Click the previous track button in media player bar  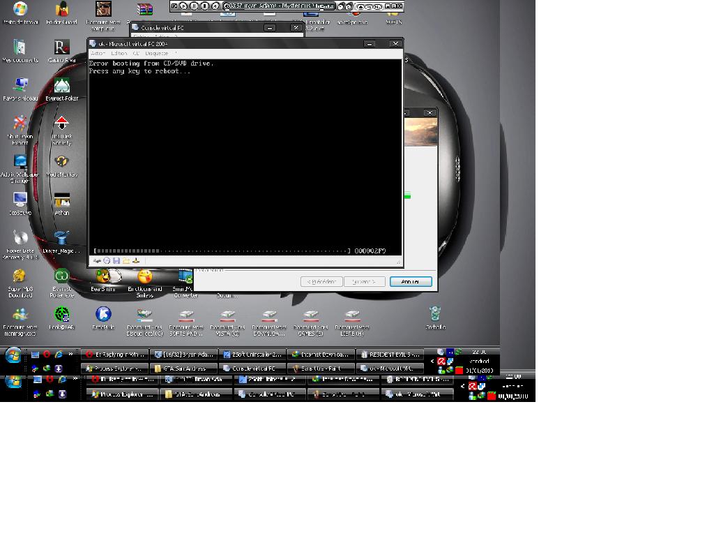coord(174,6)
